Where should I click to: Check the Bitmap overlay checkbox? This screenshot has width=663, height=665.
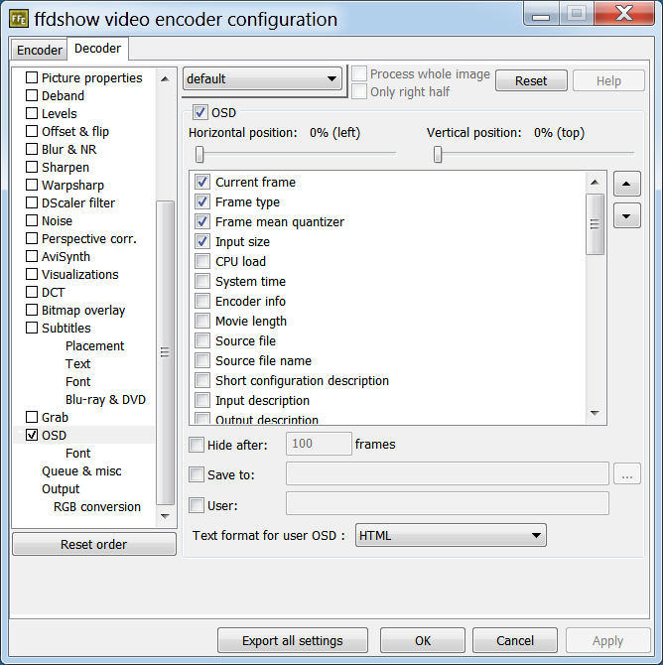pyautogui.click(x=32, y=310)
